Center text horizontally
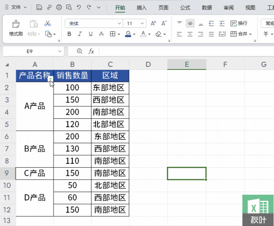 [190, 34]
